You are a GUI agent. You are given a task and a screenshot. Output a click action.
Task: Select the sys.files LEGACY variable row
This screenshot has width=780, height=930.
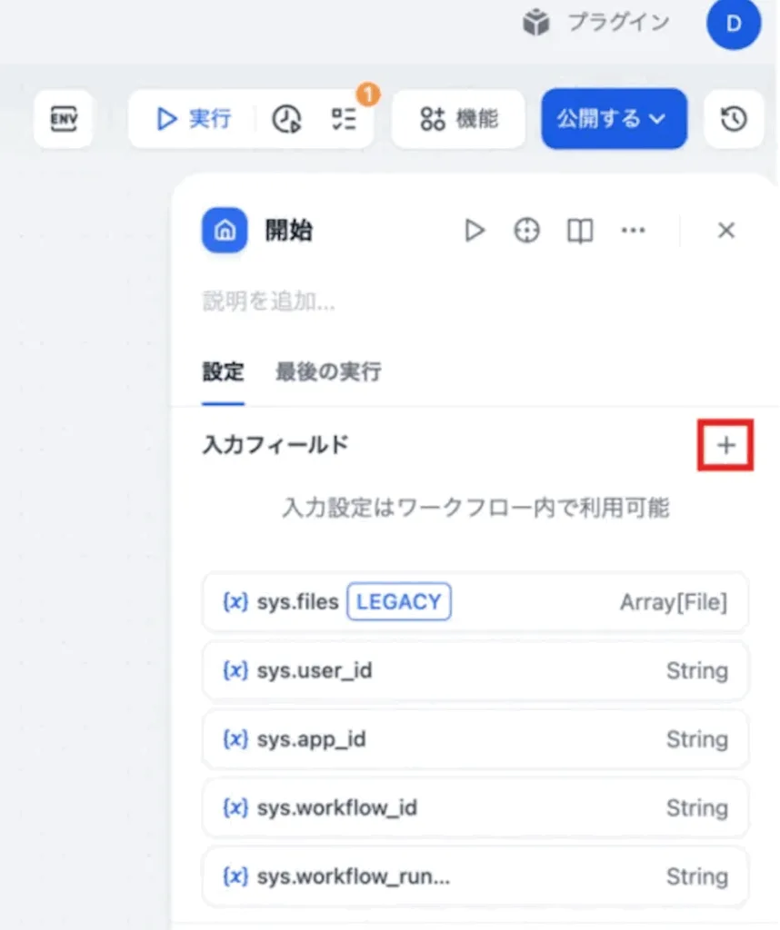[475, 602]
